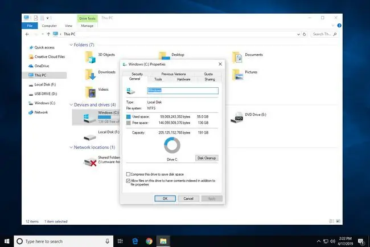
Task: Switch to the large icons view icon
Action: [338, 221]
